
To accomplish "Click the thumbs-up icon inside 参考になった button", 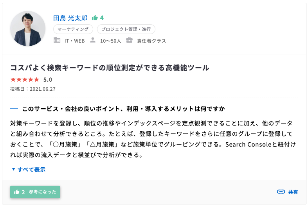I will point(17,192).
